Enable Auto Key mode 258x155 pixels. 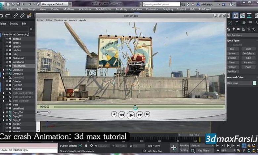click(x=184, y=145)
